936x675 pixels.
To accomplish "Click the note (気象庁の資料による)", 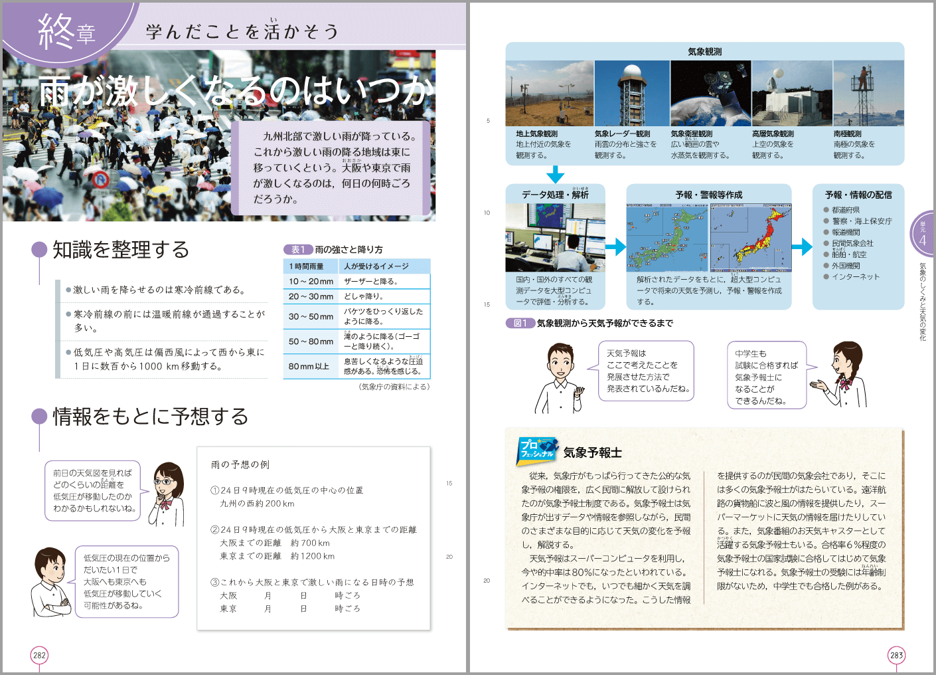I will point(394,386).
